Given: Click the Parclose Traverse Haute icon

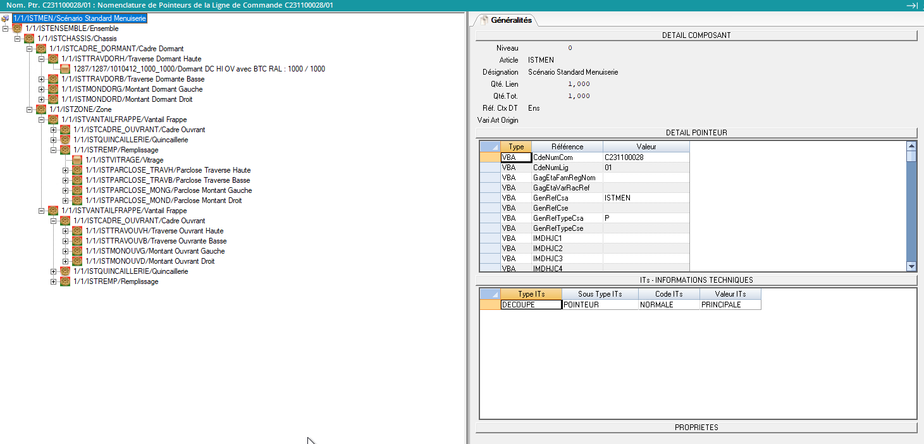Looking at the screenshot, I should tap(77, 170).
